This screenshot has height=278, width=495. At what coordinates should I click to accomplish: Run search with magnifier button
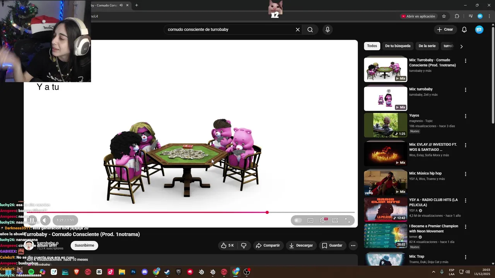click(x=310, y=30)
